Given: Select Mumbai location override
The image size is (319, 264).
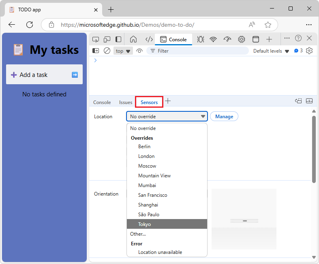Looking at the screenshot, I should coord(167,185).
